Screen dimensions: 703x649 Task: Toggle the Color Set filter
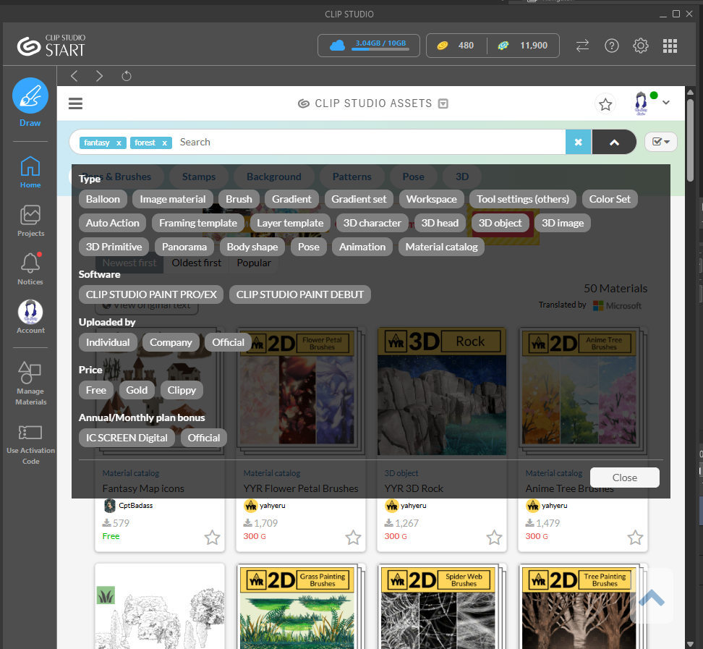click(610, 199)
